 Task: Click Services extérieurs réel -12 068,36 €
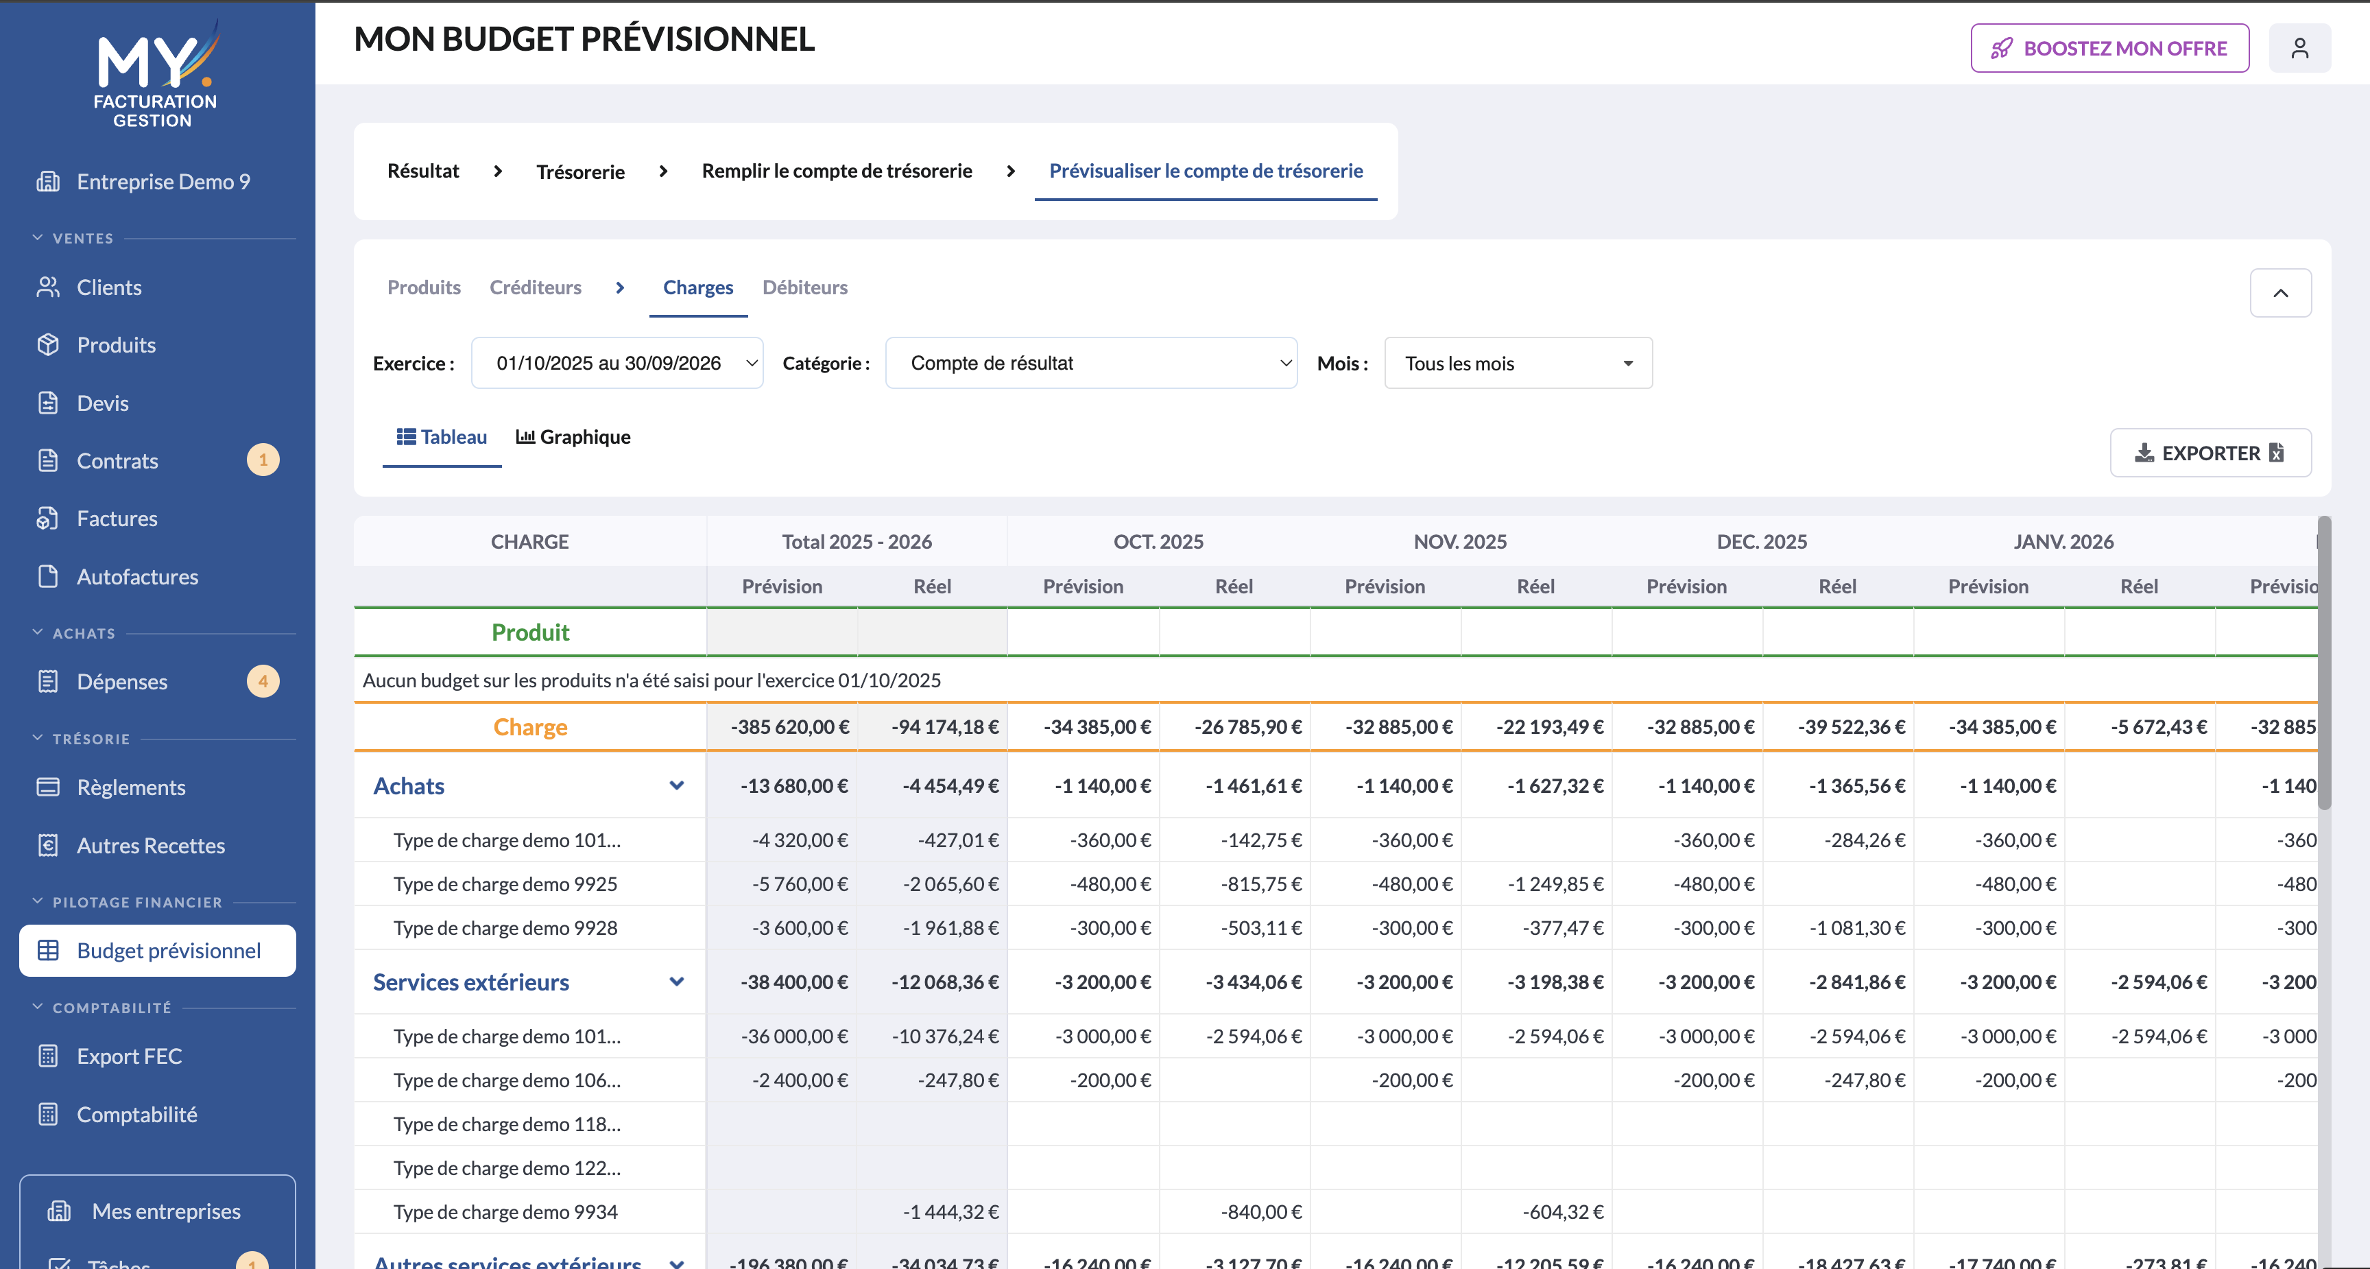click(x=945, y=981)
